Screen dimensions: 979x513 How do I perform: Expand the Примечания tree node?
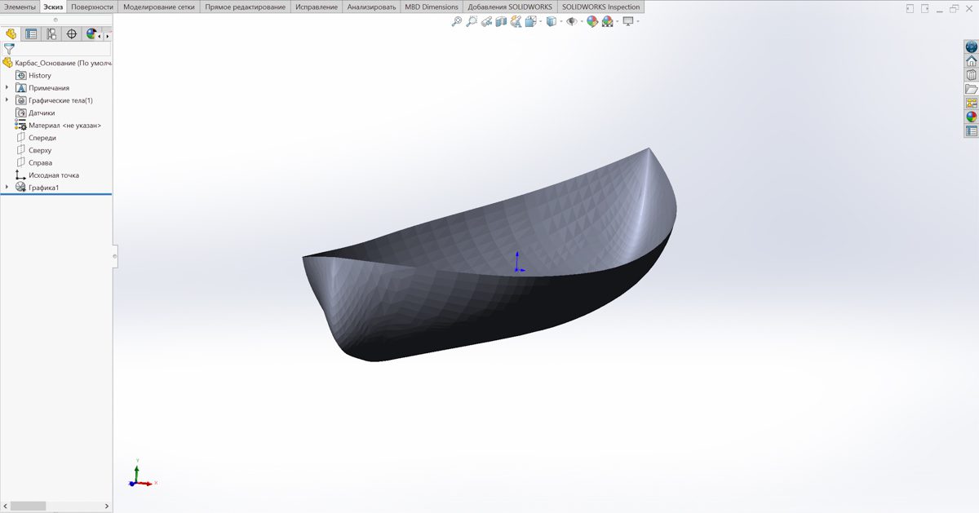click(x=7, y=88)
